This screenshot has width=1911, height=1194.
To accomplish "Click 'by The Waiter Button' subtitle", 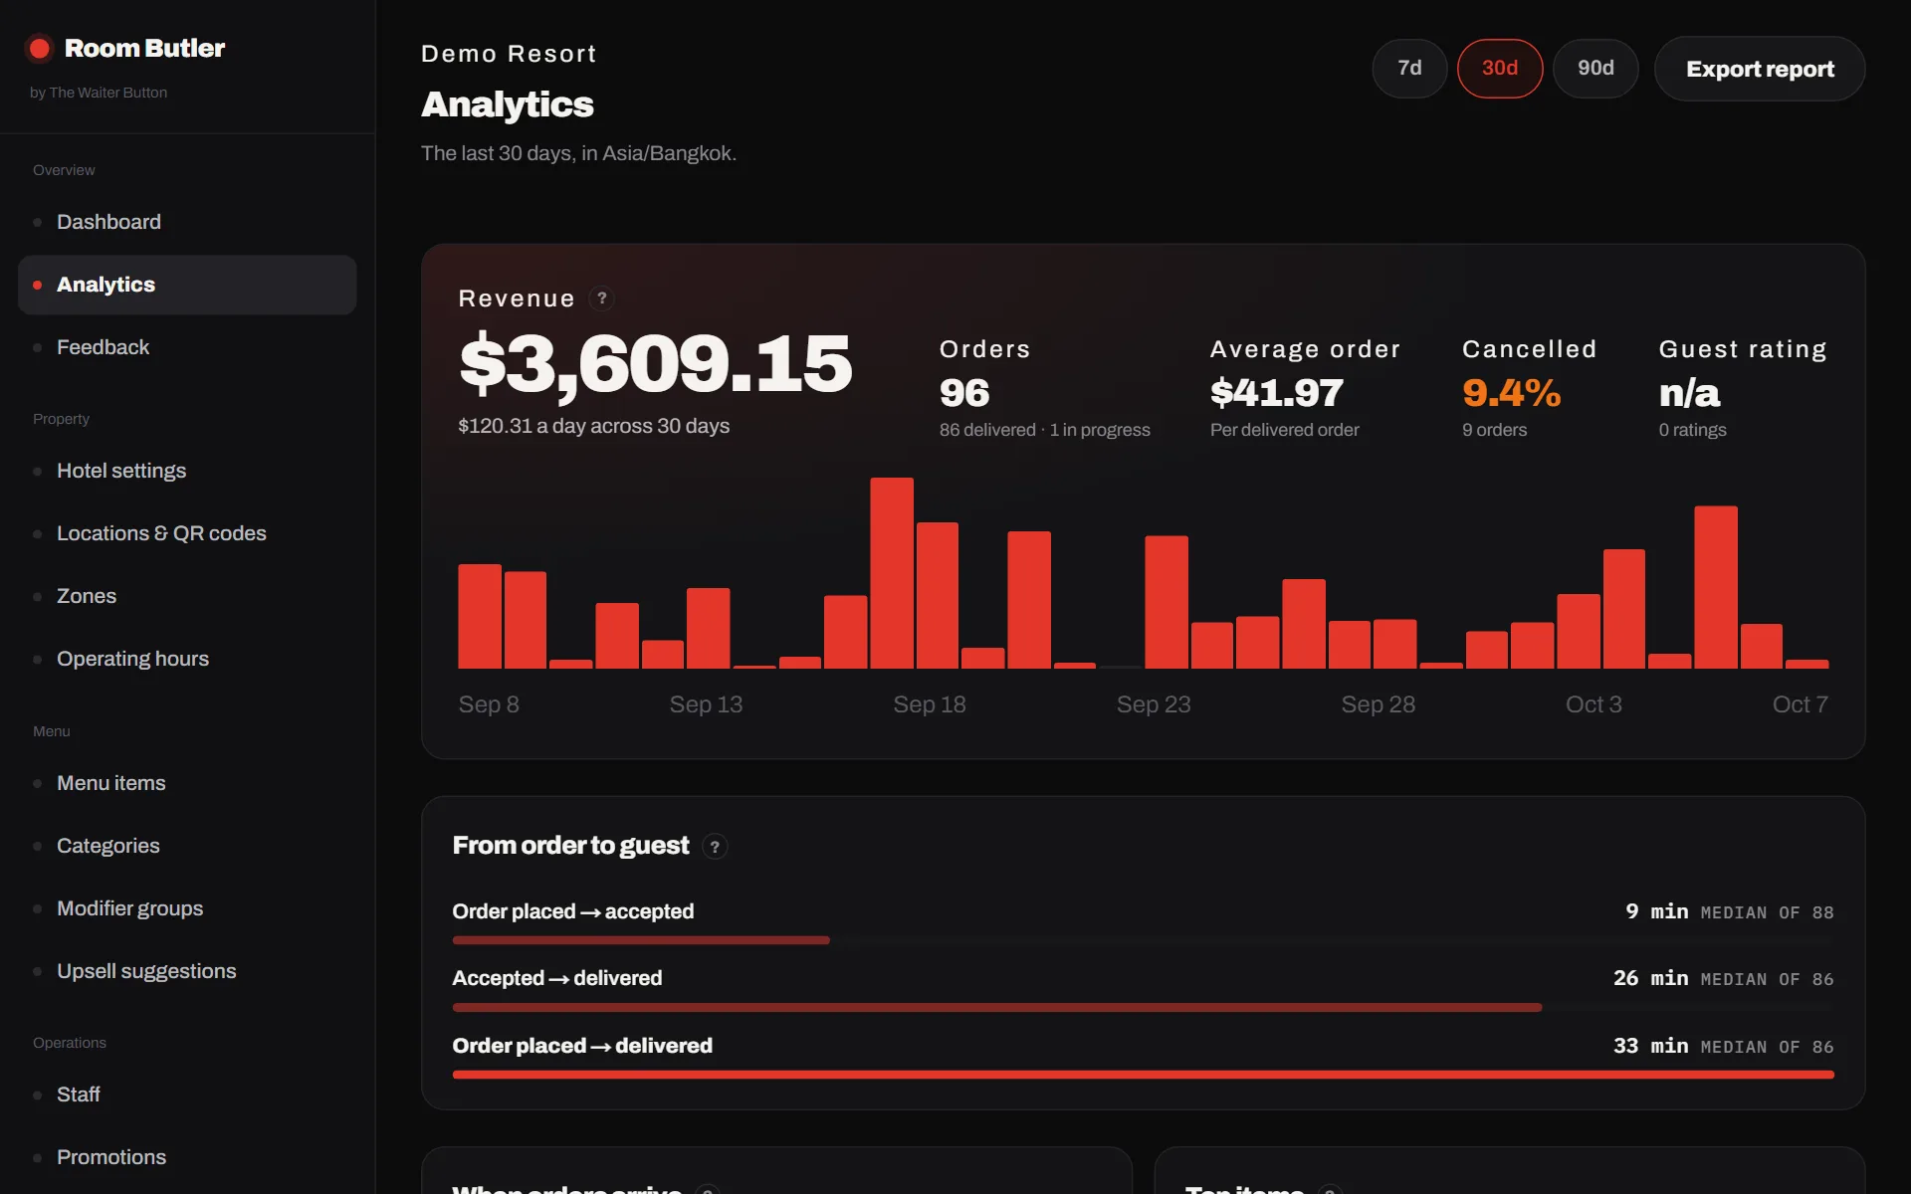I will [99, 93].
